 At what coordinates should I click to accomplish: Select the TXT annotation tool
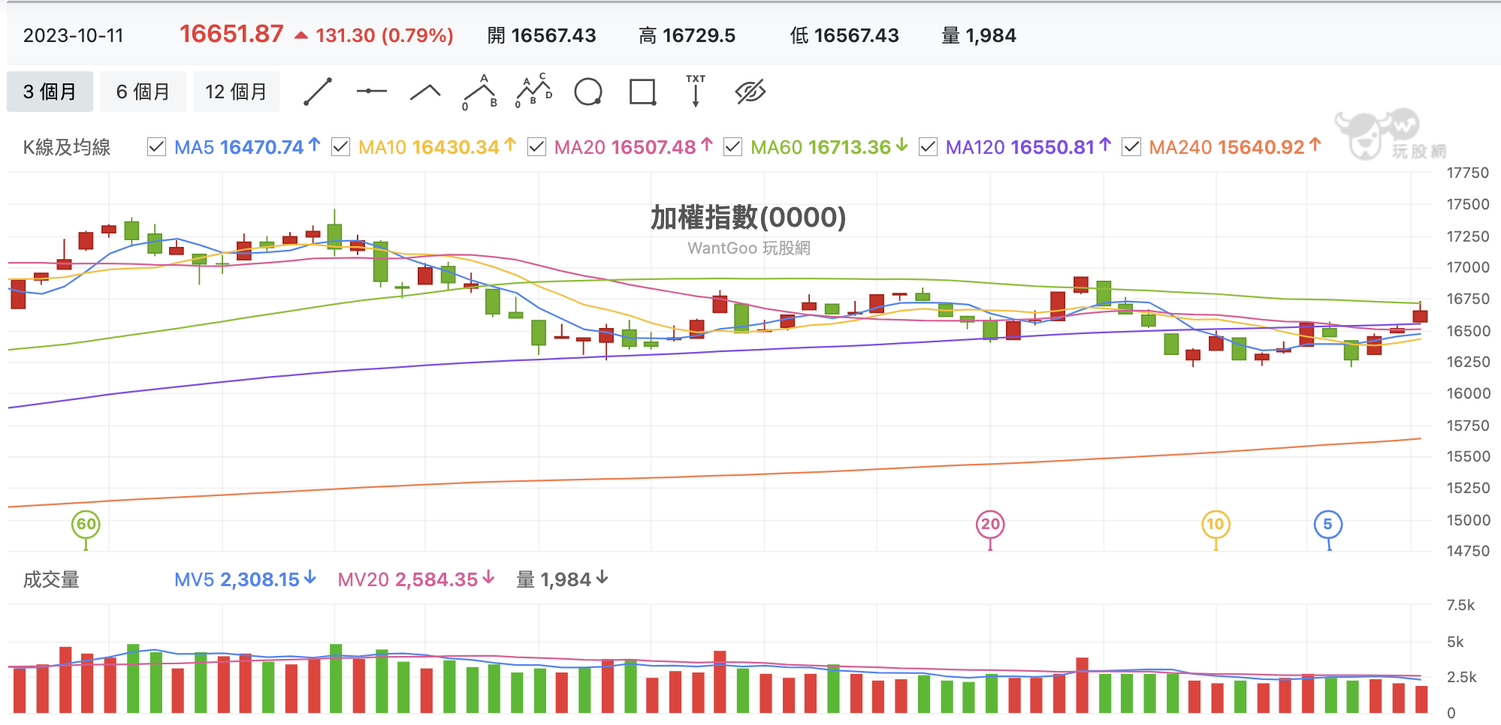point(696,91)
